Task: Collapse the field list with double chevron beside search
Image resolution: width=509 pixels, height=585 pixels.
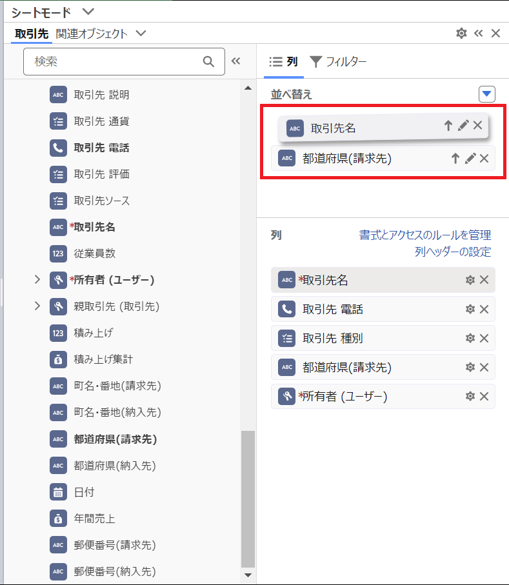Action: (235, 61)
